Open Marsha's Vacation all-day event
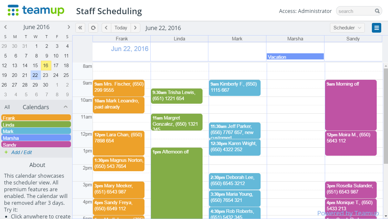Viewport: 388px width, 219px height. point(295,57)
